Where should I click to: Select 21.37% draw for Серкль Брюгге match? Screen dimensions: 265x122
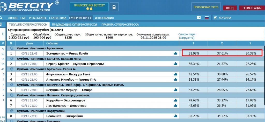click(222, 64)
